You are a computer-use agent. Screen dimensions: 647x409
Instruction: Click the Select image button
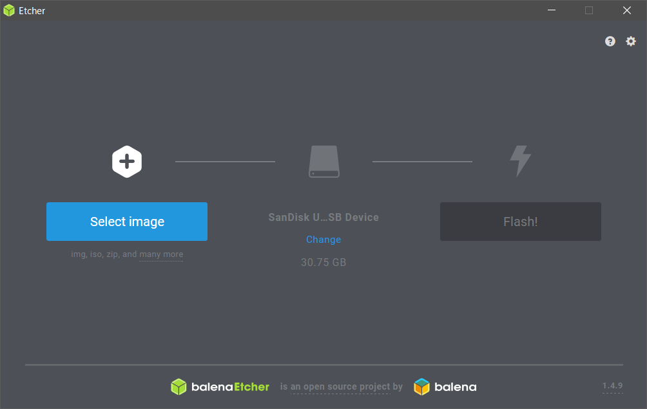127,222
